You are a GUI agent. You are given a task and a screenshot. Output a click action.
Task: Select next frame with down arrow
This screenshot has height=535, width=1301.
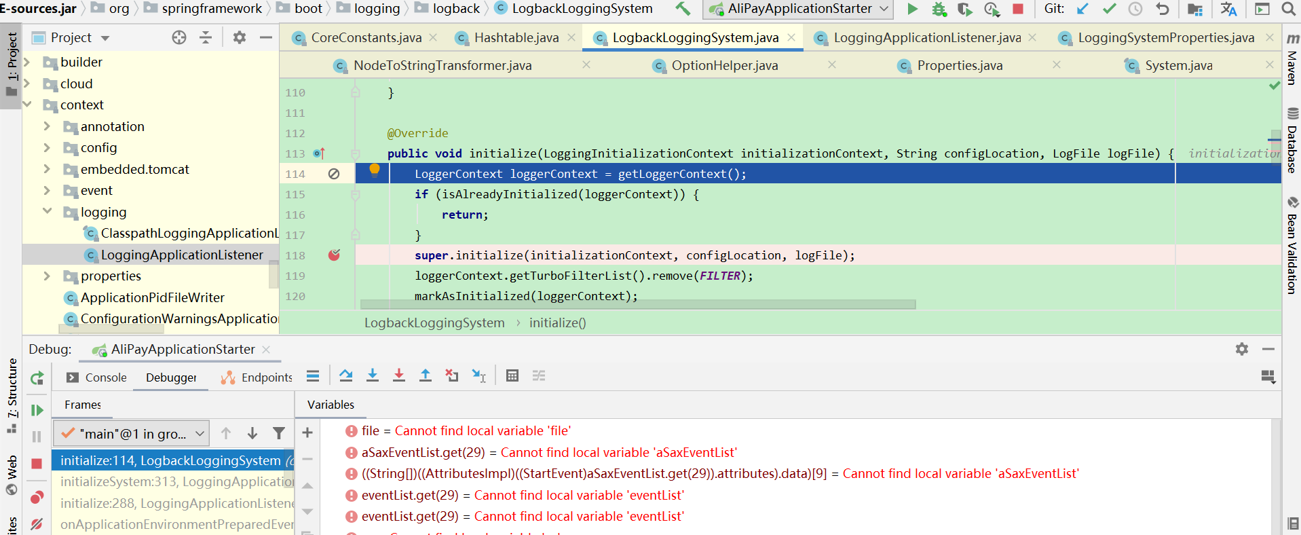tap(252, 433)
